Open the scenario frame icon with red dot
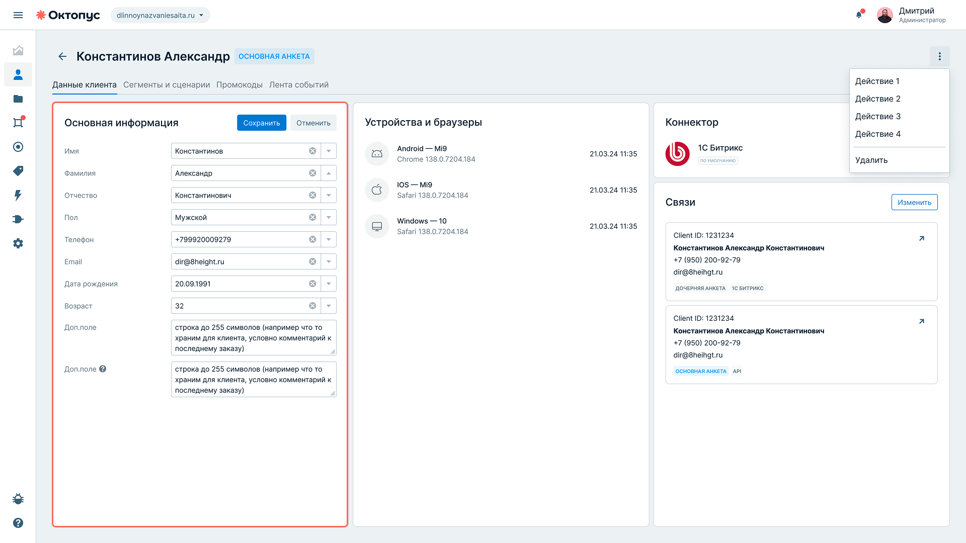The width and height of the screenshot is (966, 543). click(18, 123)
